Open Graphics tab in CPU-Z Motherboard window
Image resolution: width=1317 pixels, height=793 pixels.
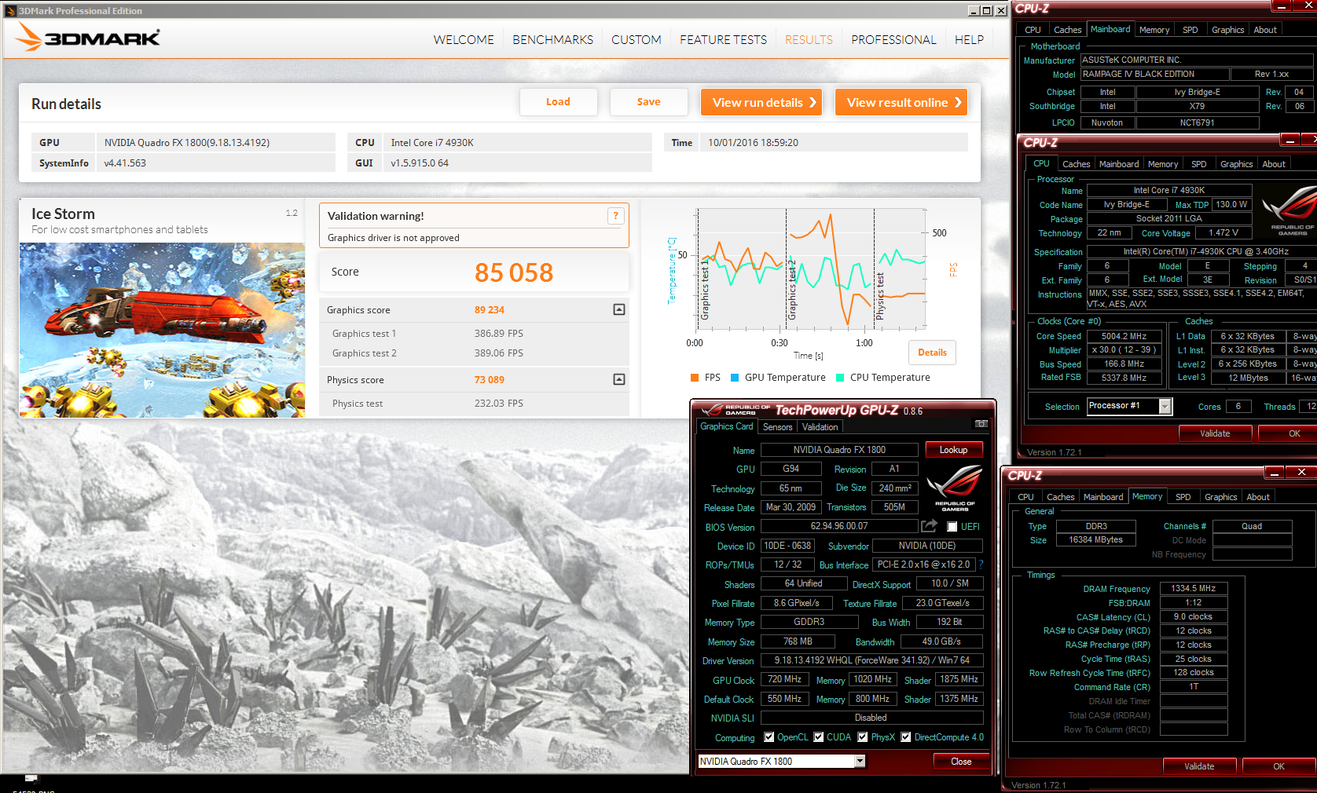coord(1227,30)
